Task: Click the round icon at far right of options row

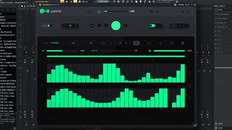Action: tap(183, 43)
